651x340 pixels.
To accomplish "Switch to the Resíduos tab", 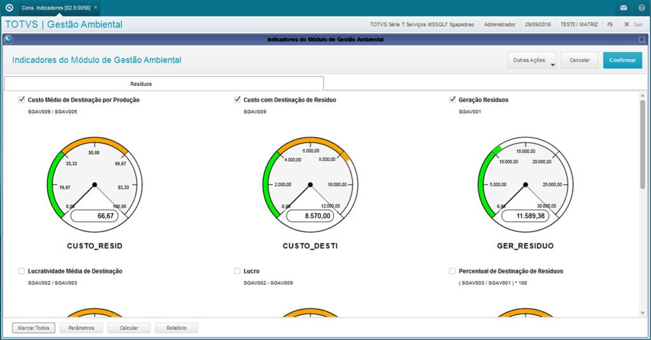I will click(164, 84).
